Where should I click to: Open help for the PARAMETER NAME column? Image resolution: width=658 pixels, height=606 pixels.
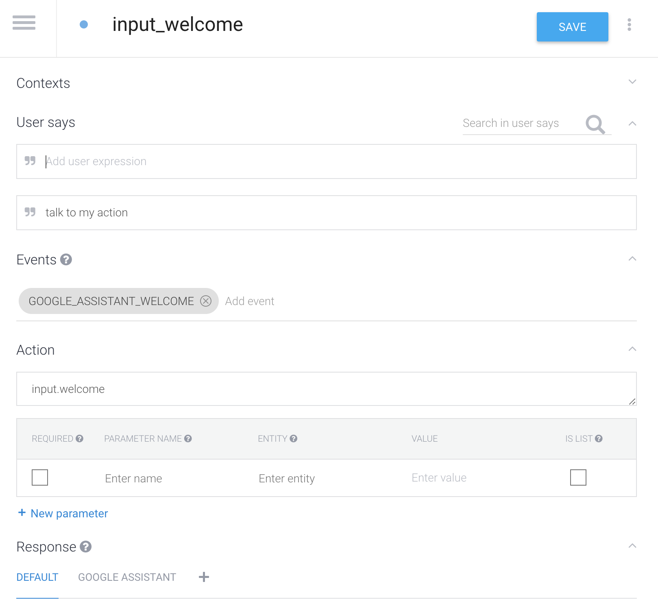(x=188, y=438)
